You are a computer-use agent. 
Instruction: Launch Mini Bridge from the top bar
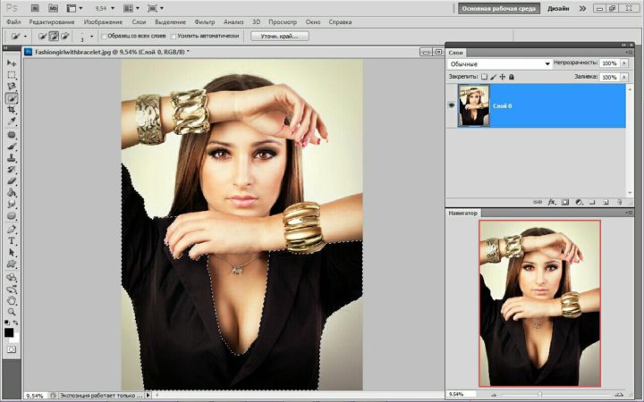coord(53,8)
